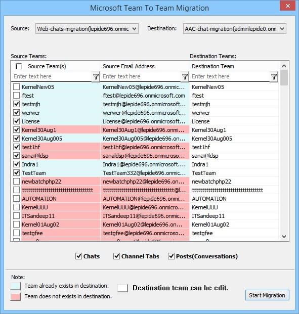Select the sana@ldsp destination team cell
Image resolution: width=299 pixels, height=314 pixels.
(x=234, y=156)
